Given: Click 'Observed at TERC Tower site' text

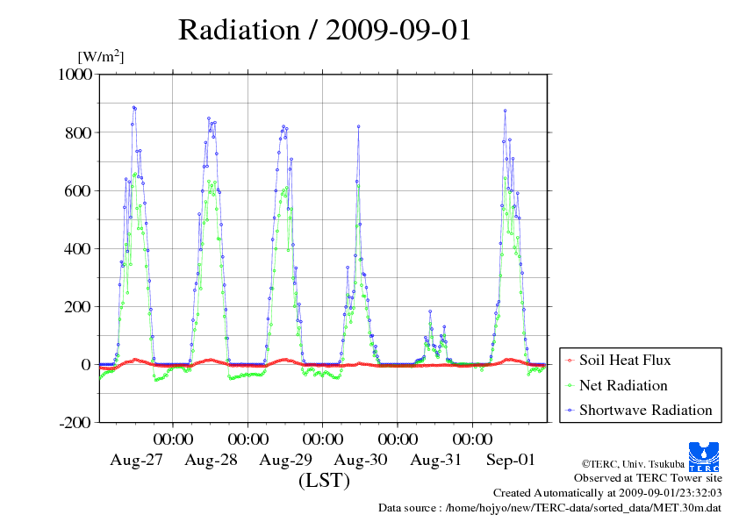Looking at the screenshot, I should [x=648, y=478].
